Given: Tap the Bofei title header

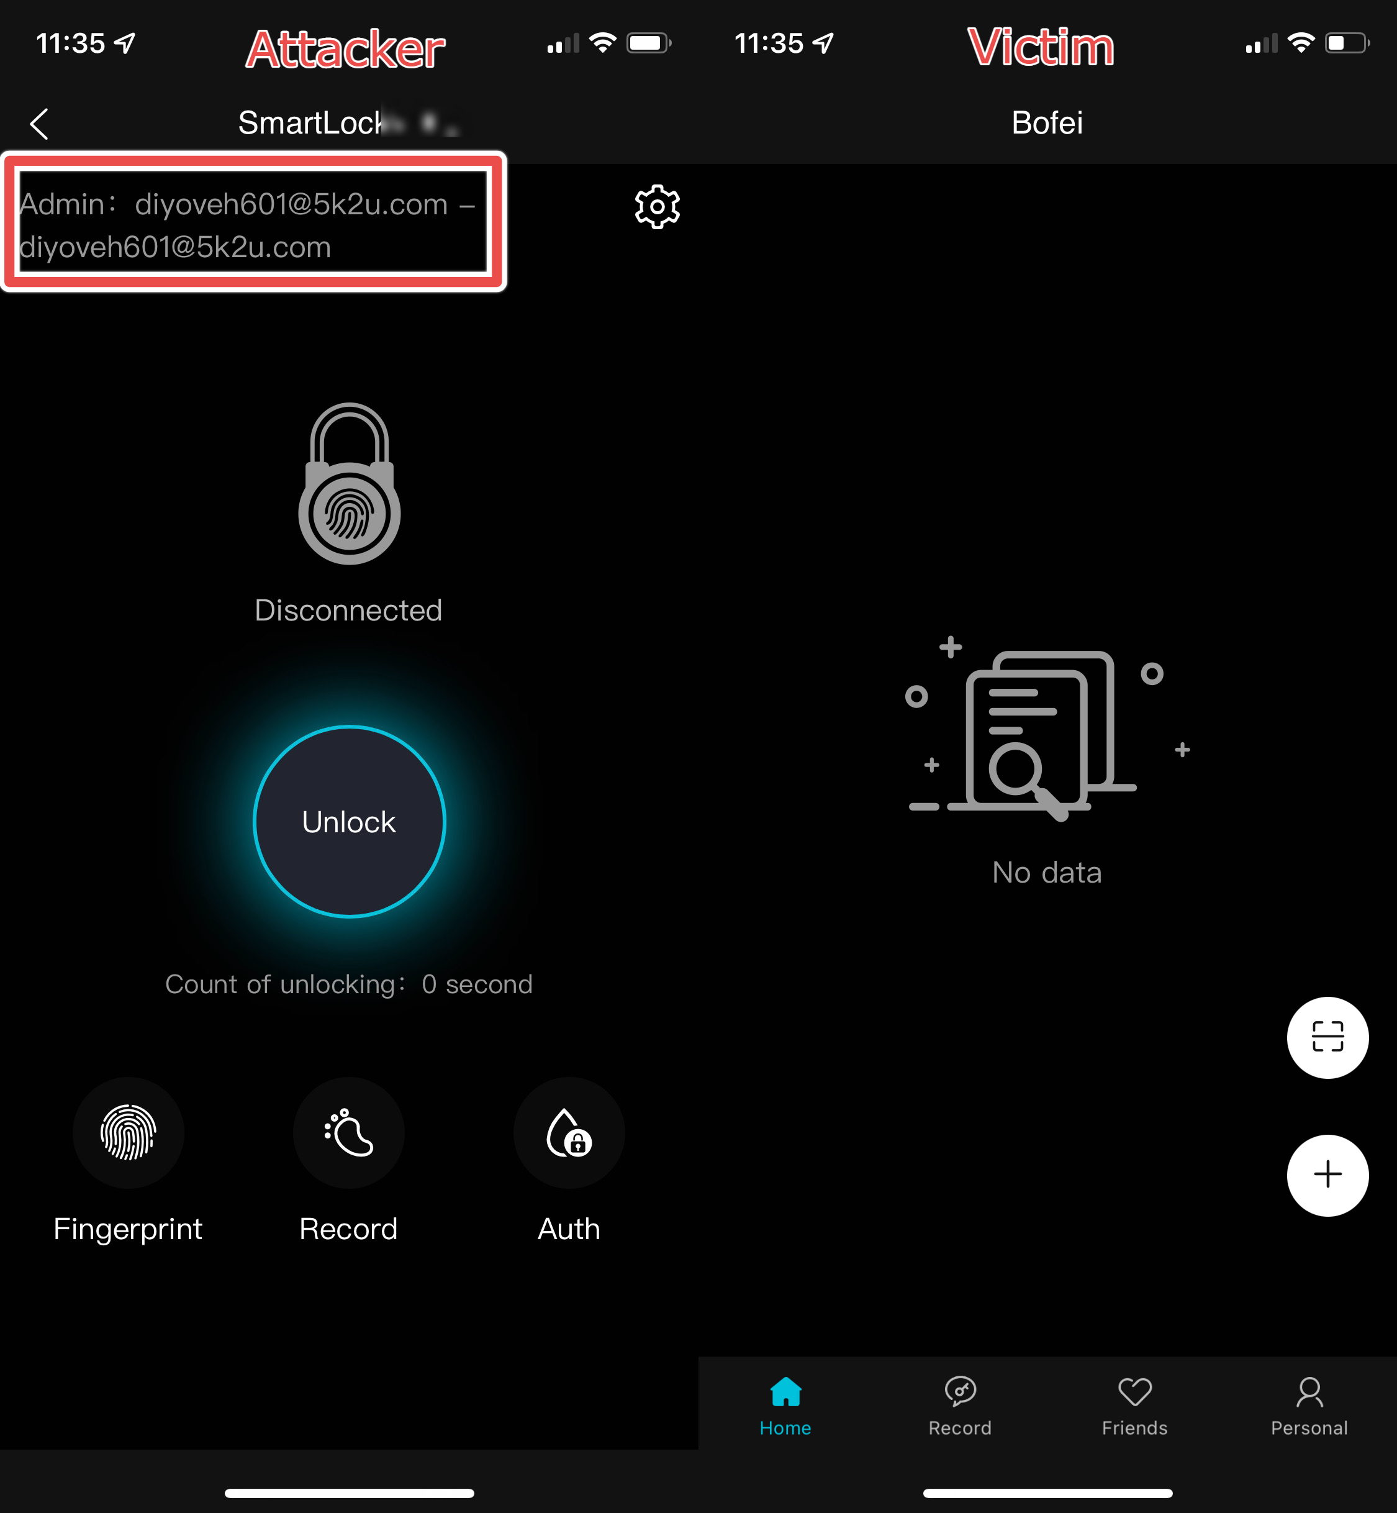Looking at the screenshot, I should click(x=1047, y=122).
